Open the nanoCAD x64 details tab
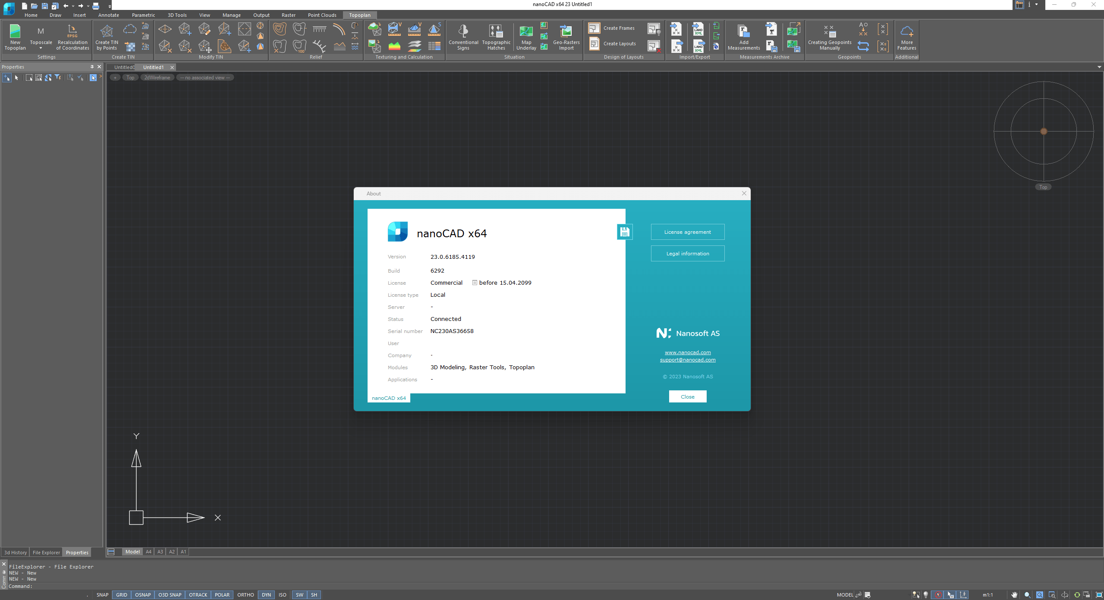The image size is (1104, 600). pos(390,398)
